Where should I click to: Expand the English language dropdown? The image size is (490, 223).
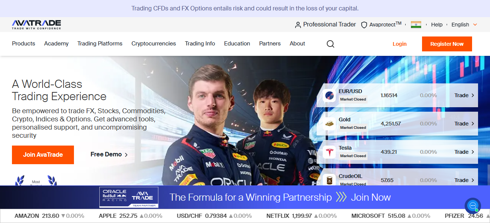click(x=464, y=25)
